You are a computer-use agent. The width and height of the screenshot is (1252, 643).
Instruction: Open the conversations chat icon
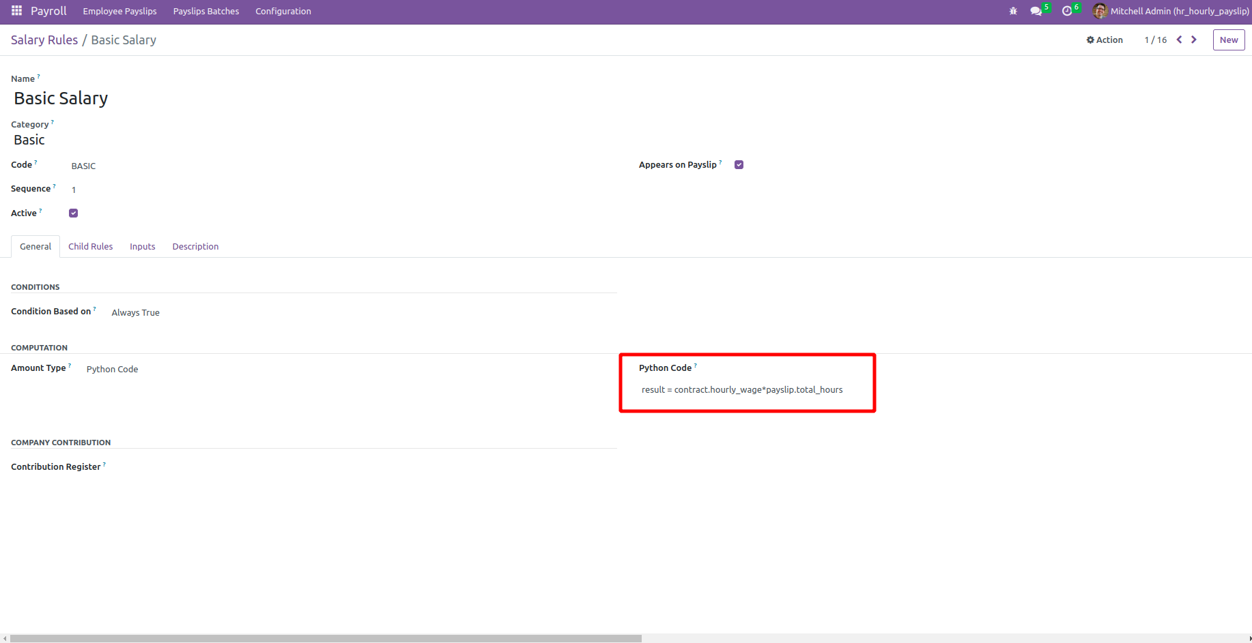[1036, 11]
